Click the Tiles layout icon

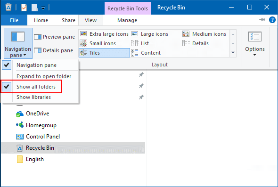(x=83, y=53)
